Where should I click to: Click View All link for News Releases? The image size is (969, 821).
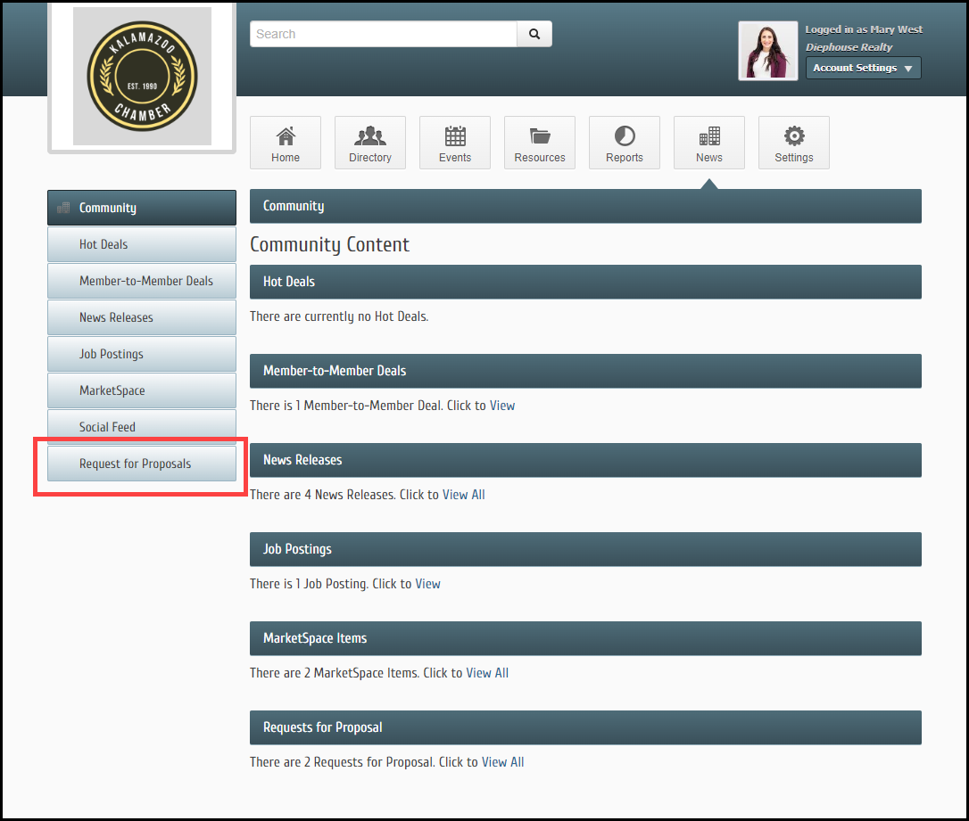coord(464,495)
